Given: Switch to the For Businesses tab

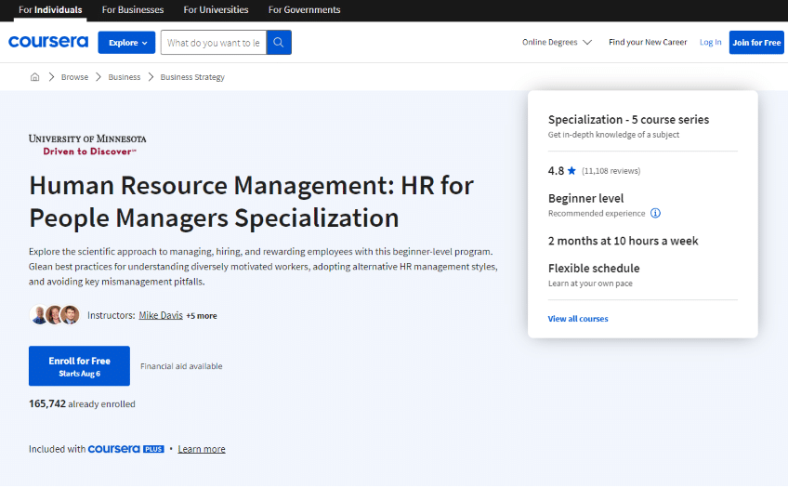Looking at the screenshot, I should 133,9.
